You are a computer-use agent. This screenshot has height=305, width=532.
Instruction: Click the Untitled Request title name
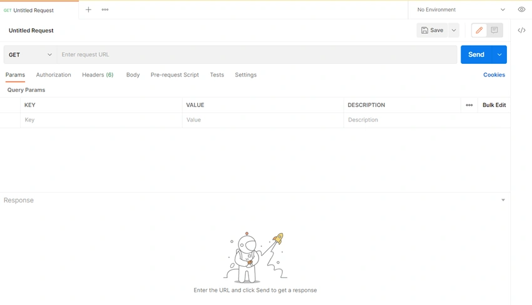31,31
